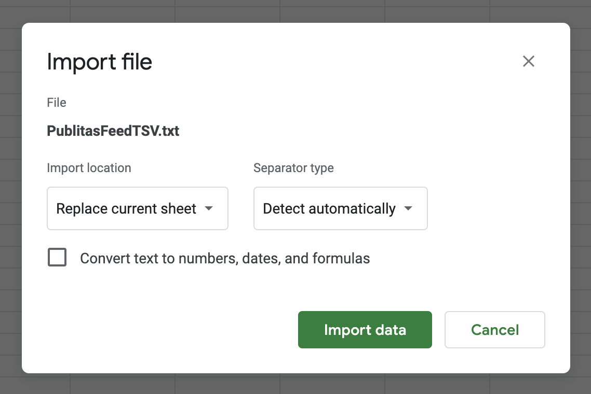Click the PublitasFeedTSV.txt file name
This screenshot has width=591, height=394.
[x=113, y=131]
